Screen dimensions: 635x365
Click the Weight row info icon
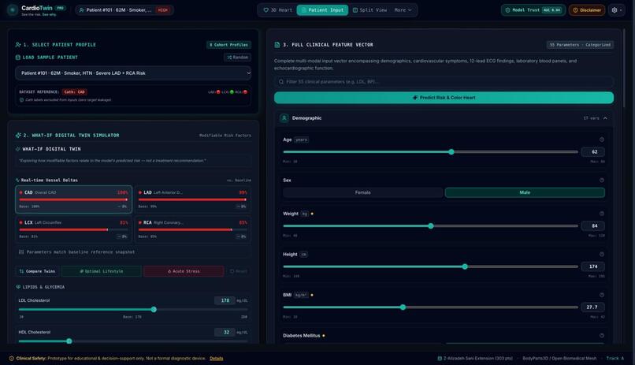click(602, 214)
